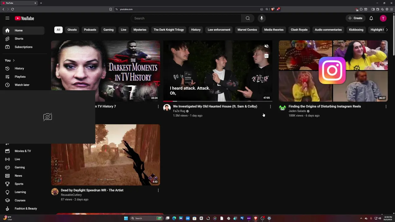Select the Clash Royale chip
The height and width of the screenshot is (222, 395).
tap(299, 30)
